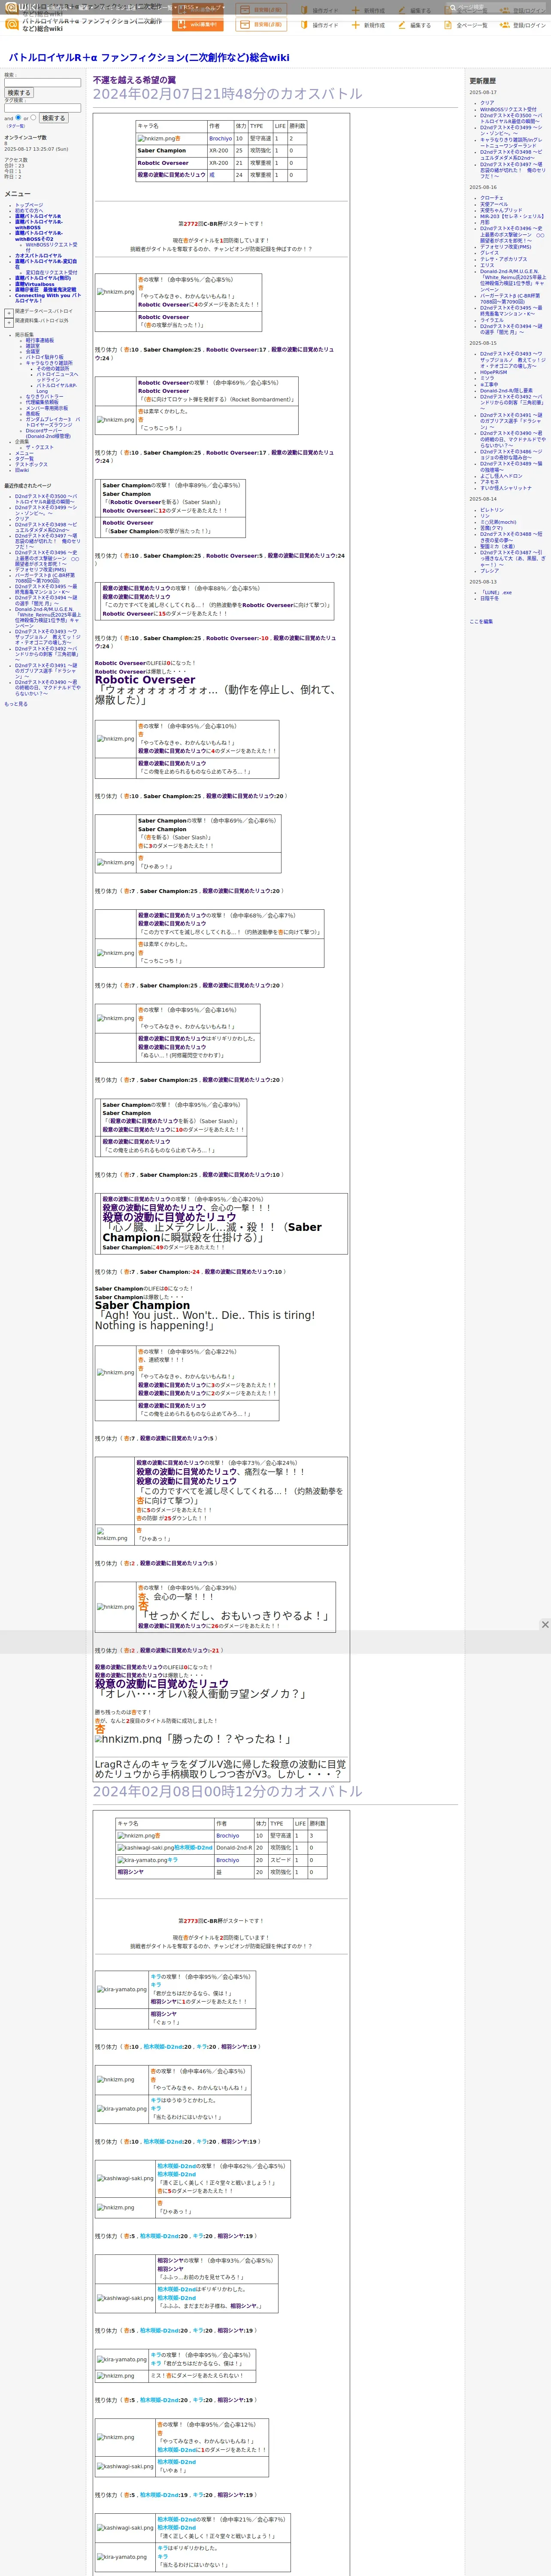
Task: Click 不運を越える希望の翼 page title
Action: tap(134, 80)
